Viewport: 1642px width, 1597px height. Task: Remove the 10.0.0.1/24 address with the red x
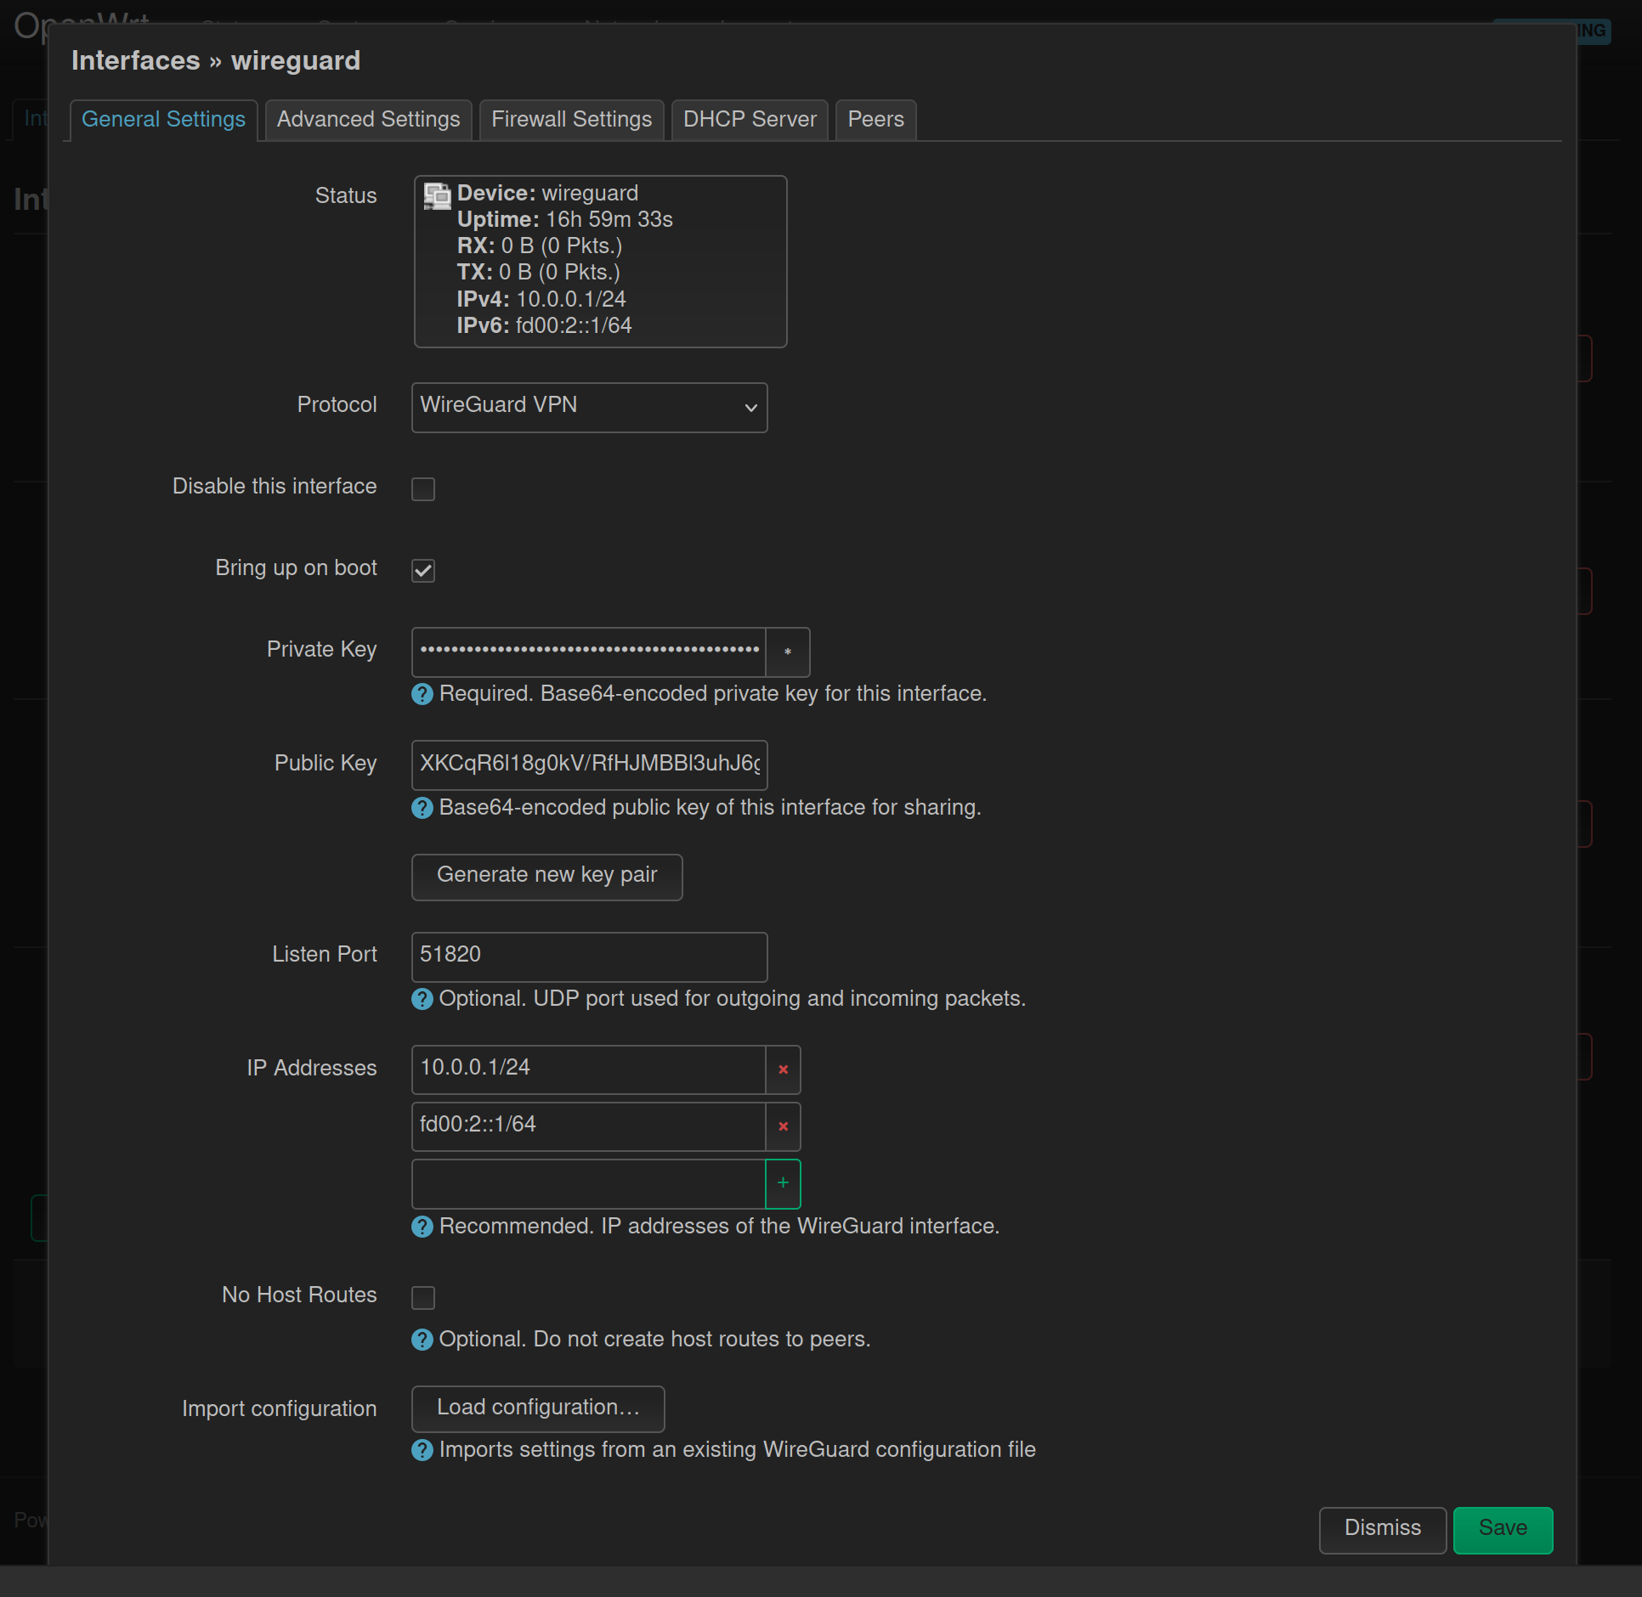pos(784,1069)
